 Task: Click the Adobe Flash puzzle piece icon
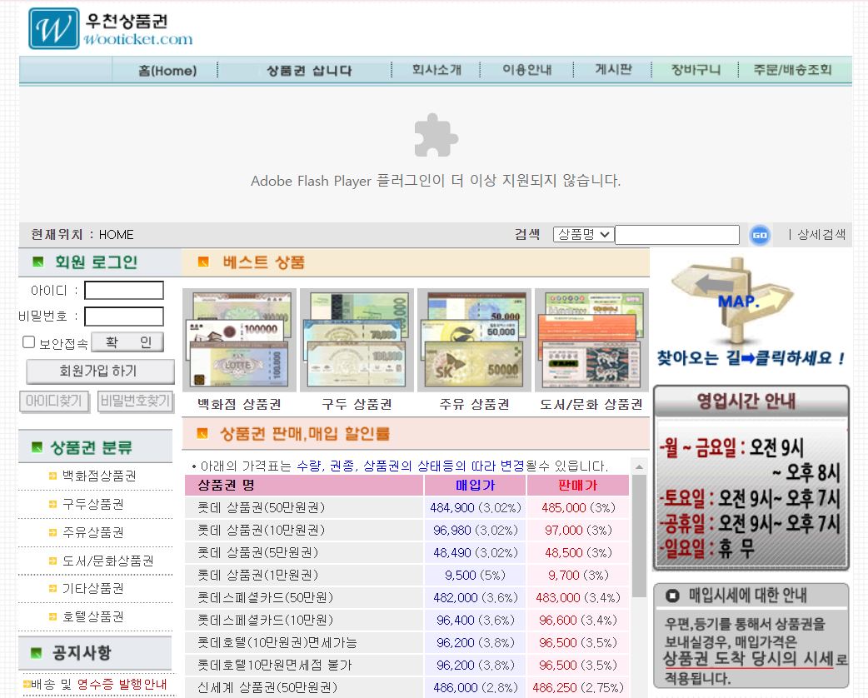click(x=435, y=136)
